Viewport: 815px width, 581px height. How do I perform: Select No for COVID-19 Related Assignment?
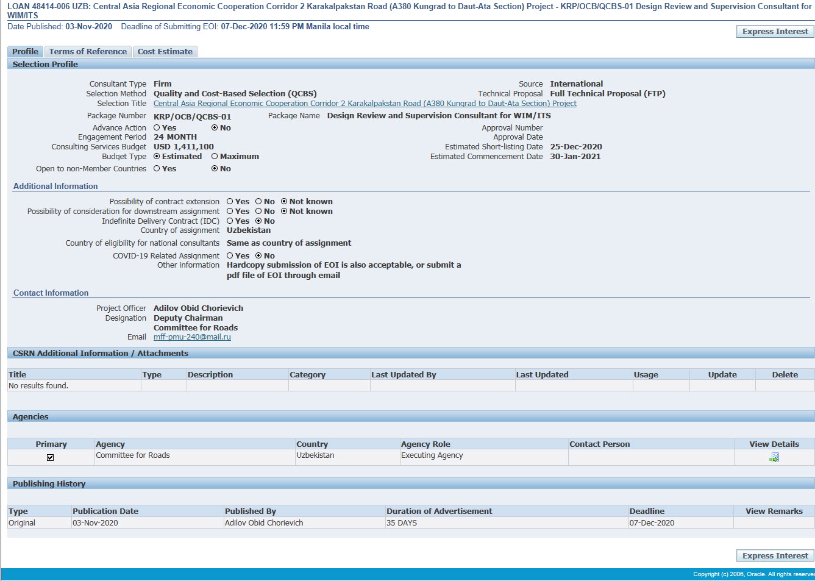coord(258,256)
